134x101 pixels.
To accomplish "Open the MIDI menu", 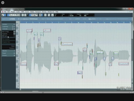I will tap(23, 12).
